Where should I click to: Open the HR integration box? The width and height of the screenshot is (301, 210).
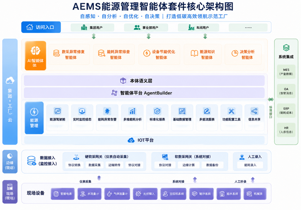click(x=286, y=130)
